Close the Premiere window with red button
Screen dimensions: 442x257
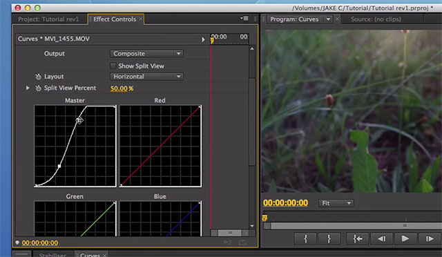pos(18,8)
